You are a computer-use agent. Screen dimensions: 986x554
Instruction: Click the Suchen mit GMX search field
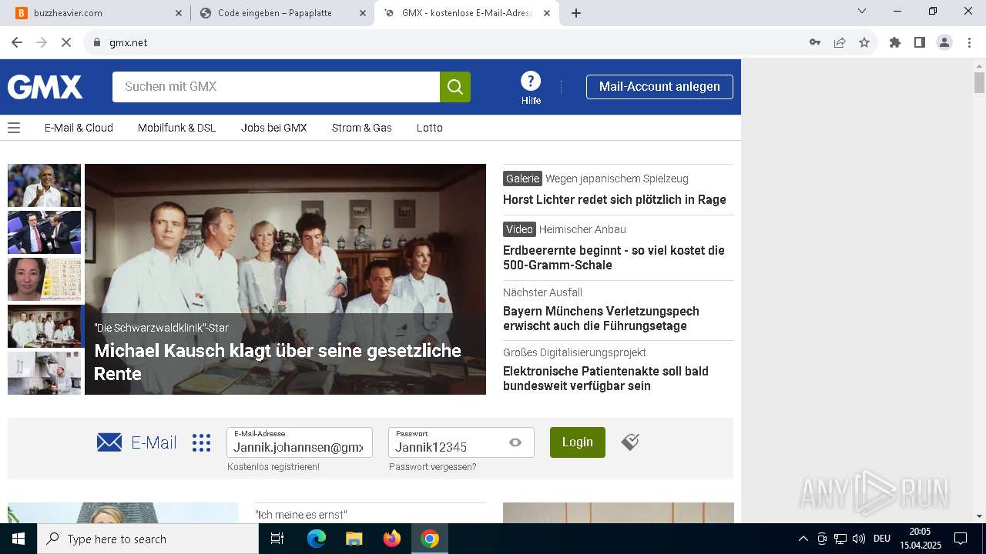pos(276,87)
